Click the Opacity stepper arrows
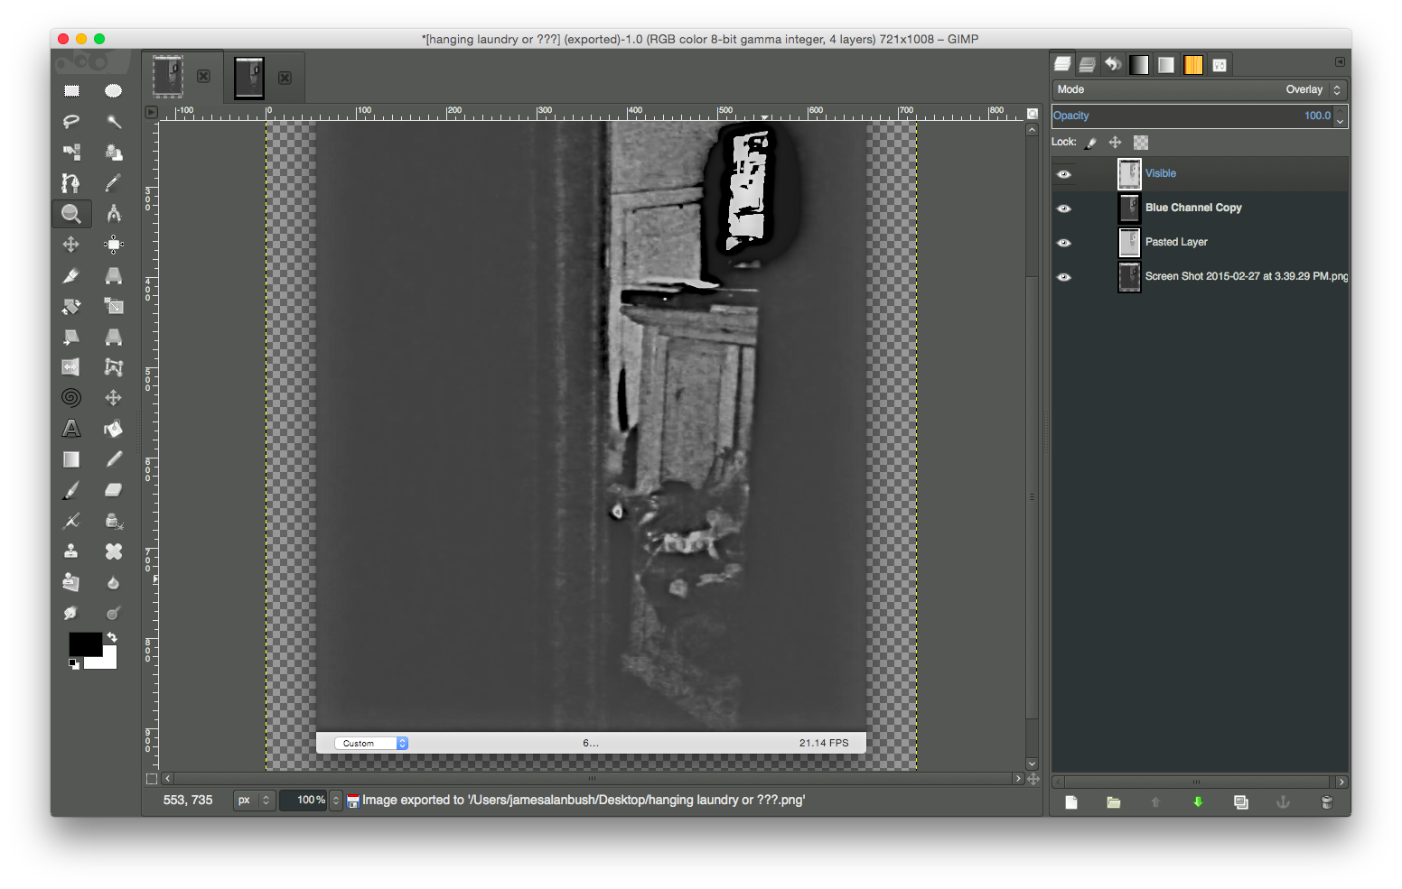This screenshot has width=1402, height=889. coord(1341,116)
